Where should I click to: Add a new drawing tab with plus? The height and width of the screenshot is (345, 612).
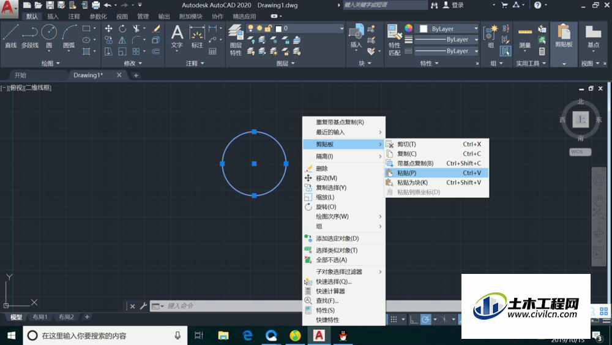[x=136, y=75]
